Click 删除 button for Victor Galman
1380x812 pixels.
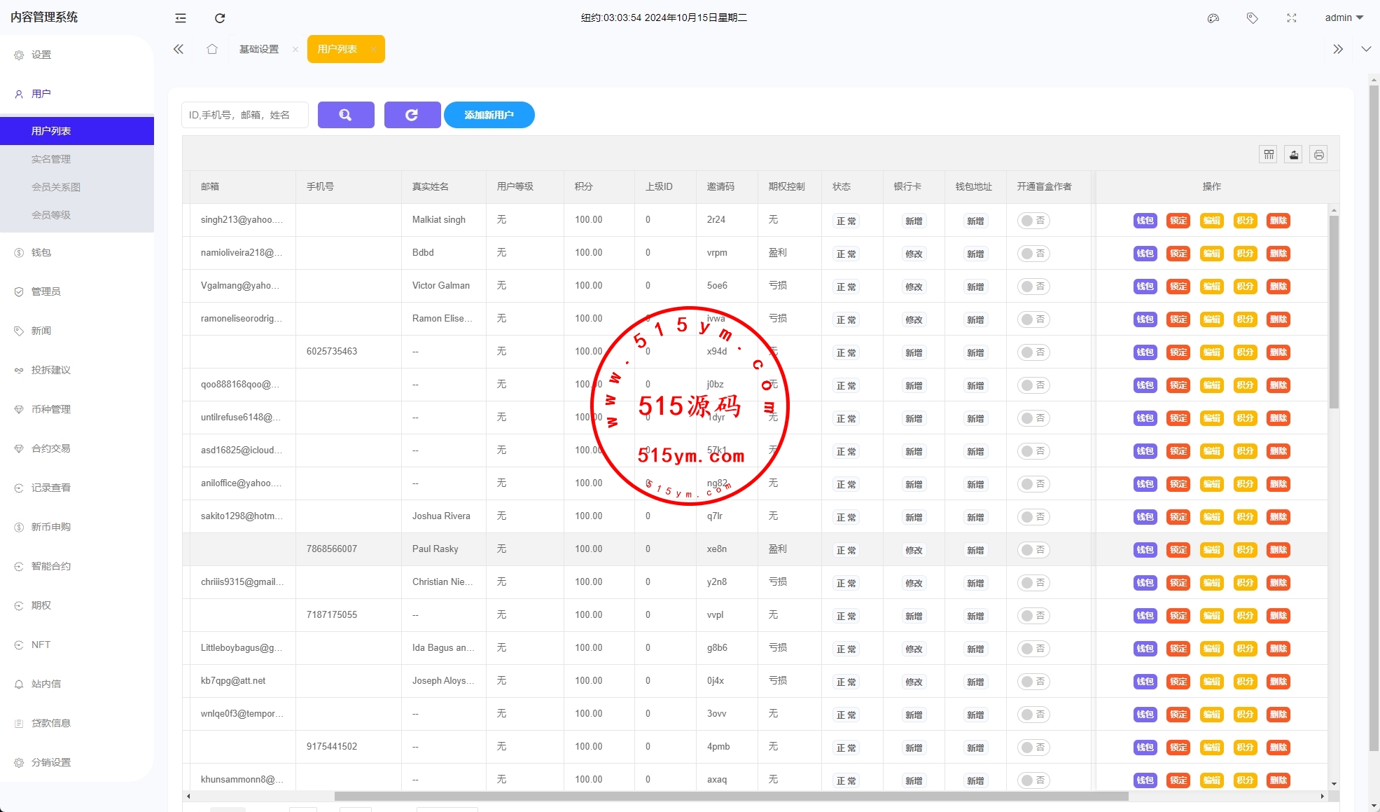[x=1278, y=287]
